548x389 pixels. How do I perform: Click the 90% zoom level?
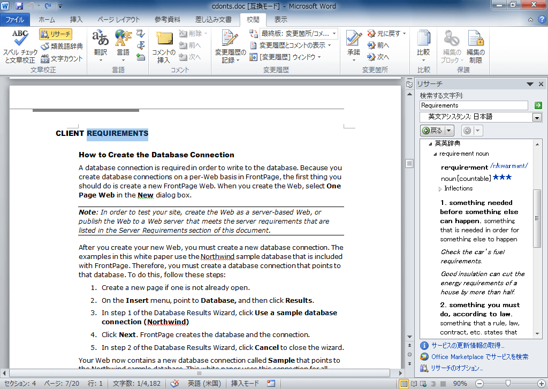click(460, 384)
